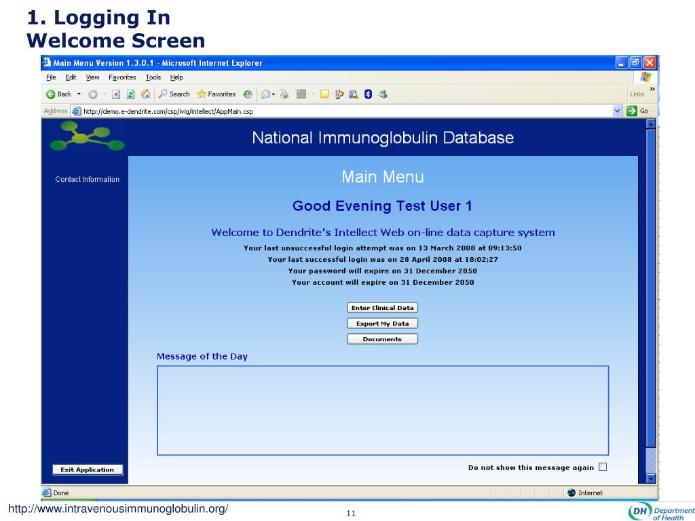Open the Search toolbar button
The image size is (695, 521).
(174, 94)
